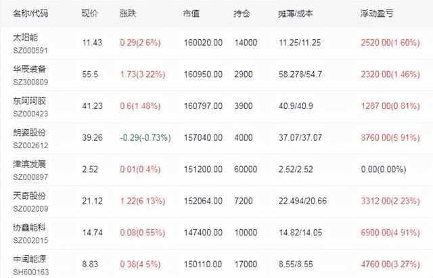Click the 现价 column header
Viewport: 433px width, 278px height.
(x=89, y=14)
